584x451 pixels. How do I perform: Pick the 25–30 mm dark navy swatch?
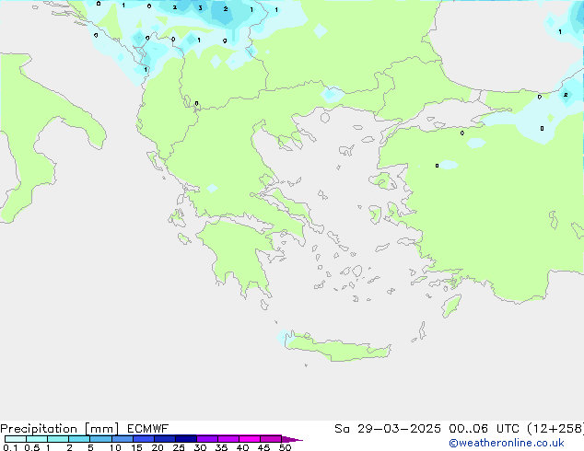tap(186, 439)
